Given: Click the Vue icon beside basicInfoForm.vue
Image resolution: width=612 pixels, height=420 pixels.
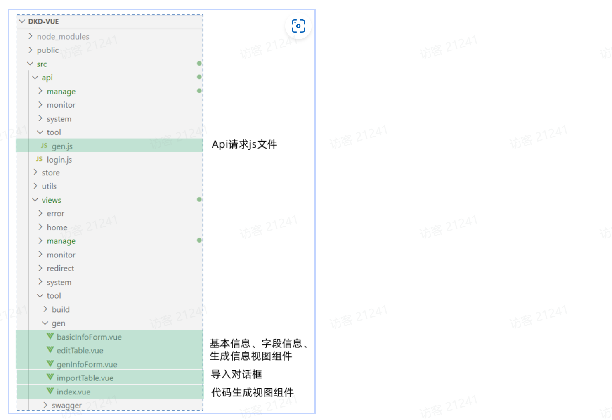Looking at the screenshot, I should [x=50, y=336].
